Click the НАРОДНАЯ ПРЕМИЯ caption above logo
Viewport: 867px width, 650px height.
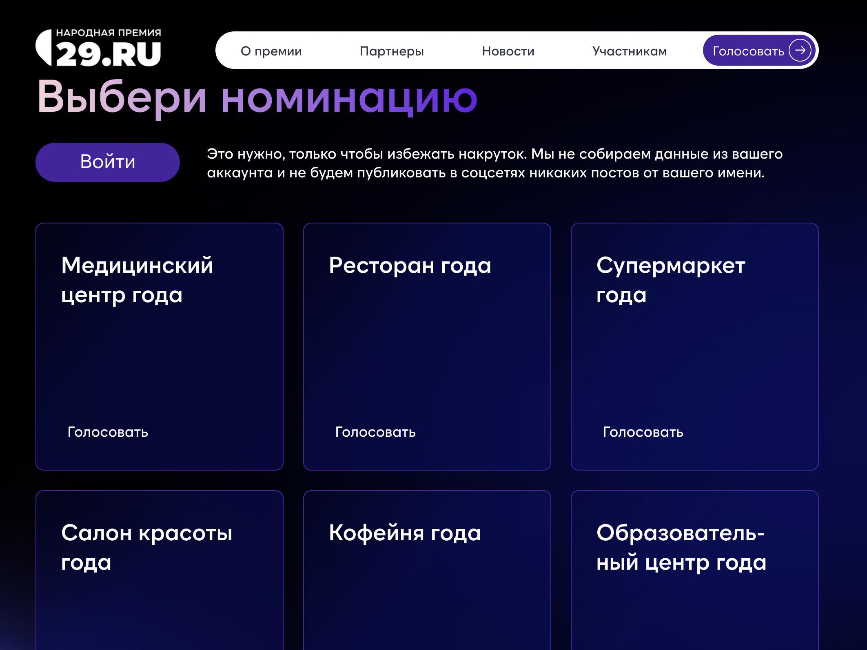(x=109, y=33)
